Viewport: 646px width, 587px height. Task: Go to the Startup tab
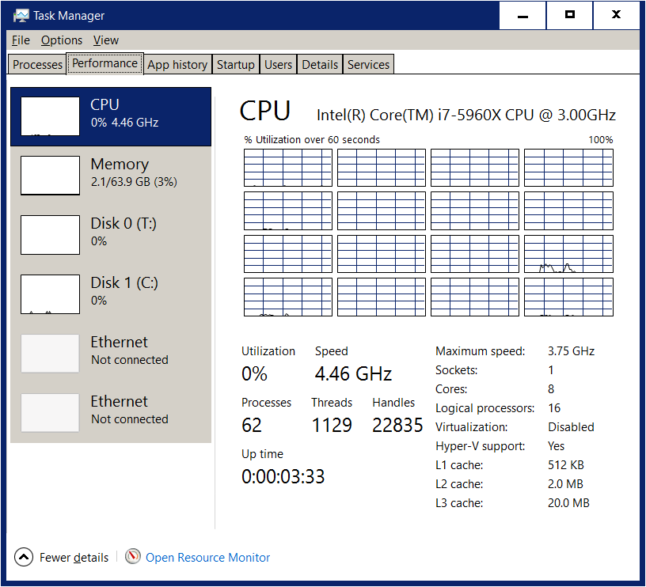(236, 65)
